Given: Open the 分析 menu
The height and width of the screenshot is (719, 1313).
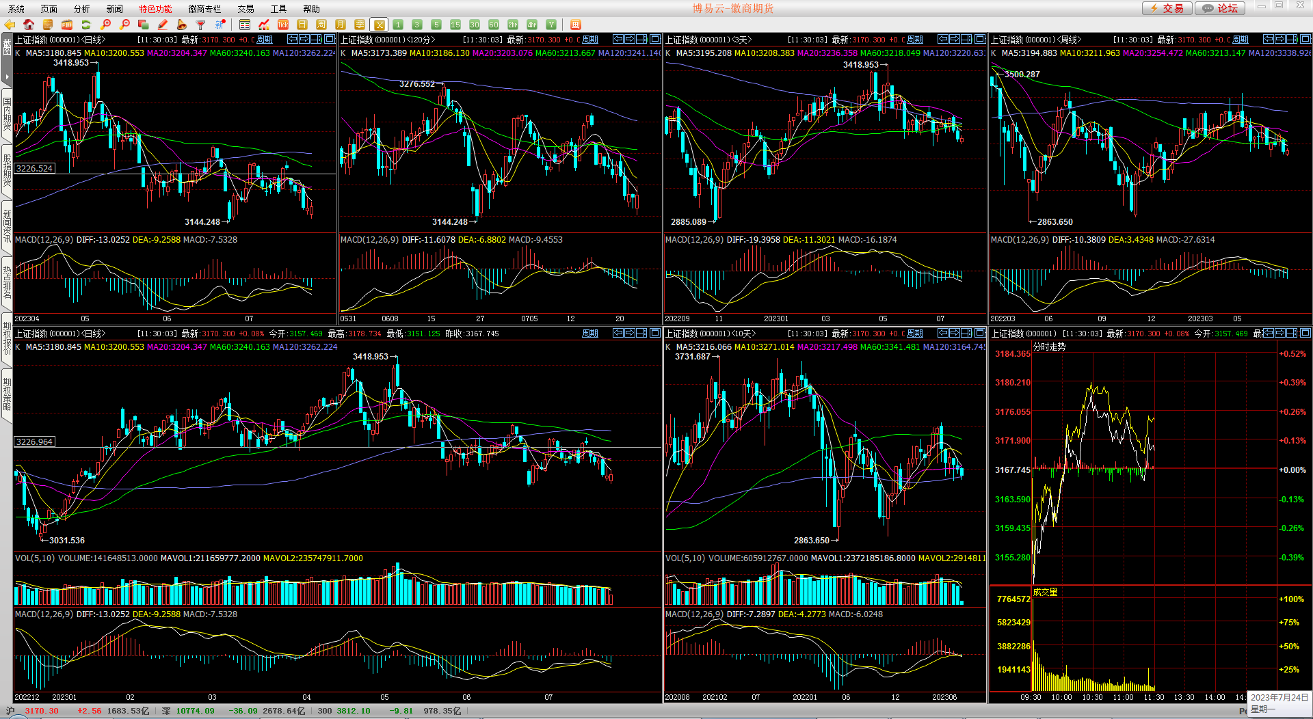Looking at the screenshot, I should [82, 9].
